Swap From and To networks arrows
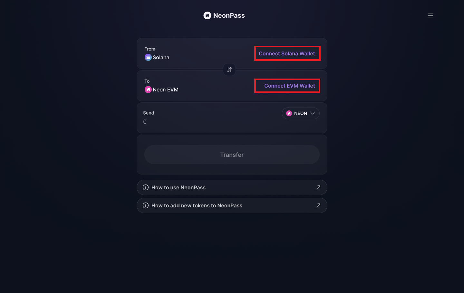Viewport: 464px width, 293px height. point(229,70)
